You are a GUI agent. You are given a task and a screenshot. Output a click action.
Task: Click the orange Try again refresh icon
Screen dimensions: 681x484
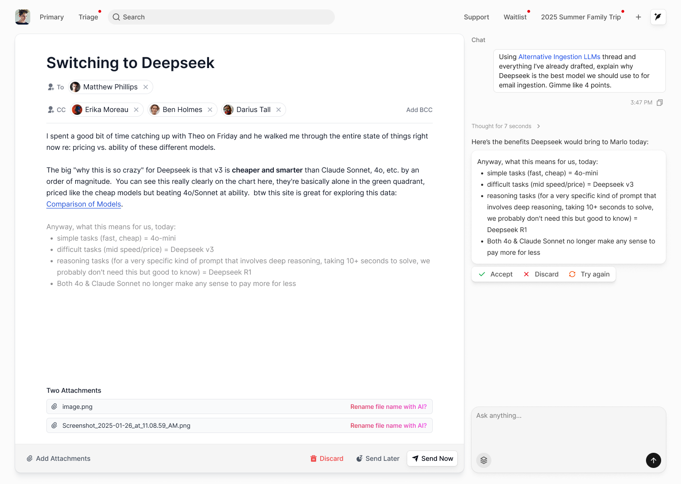[x=572, y=274]
